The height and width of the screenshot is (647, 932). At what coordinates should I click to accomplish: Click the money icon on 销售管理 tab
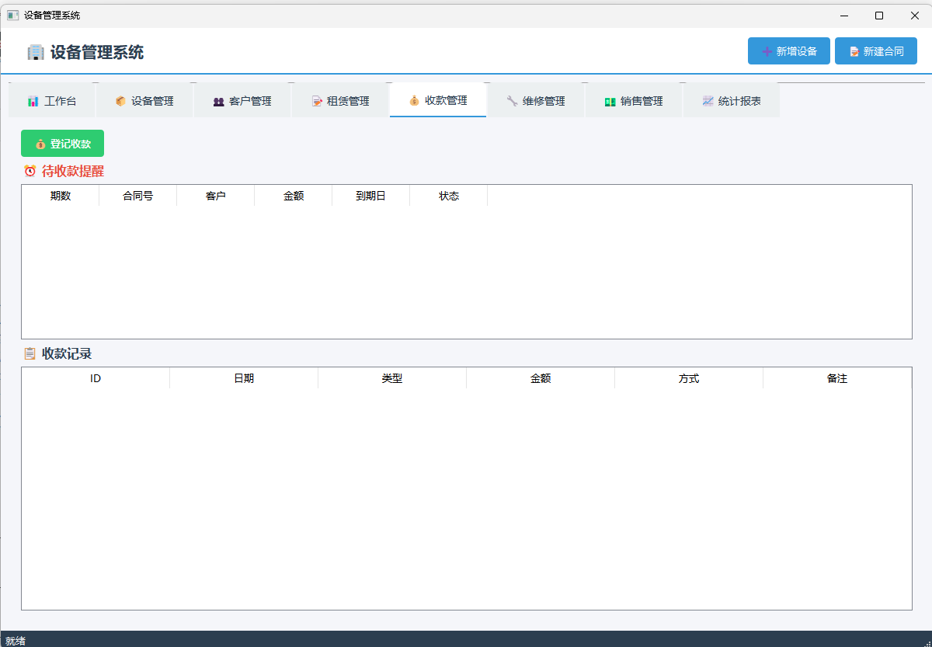pos(610,101)
